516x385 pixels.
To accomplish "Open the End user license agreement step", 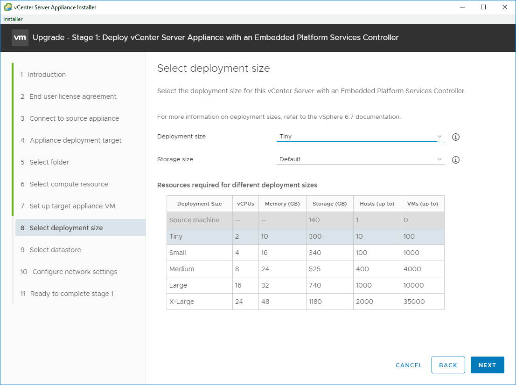I will pos(72,96).
